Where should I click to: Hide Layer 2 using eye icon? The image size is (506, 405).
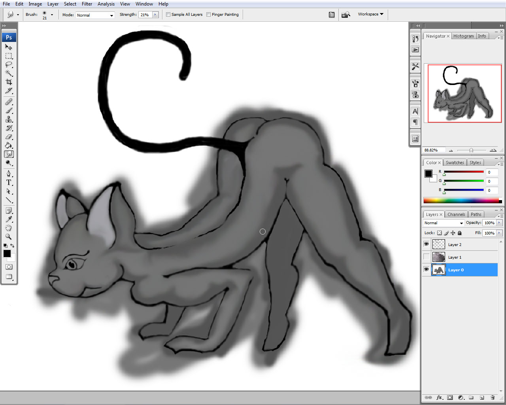pyautogui.click(x=426, y=244)
